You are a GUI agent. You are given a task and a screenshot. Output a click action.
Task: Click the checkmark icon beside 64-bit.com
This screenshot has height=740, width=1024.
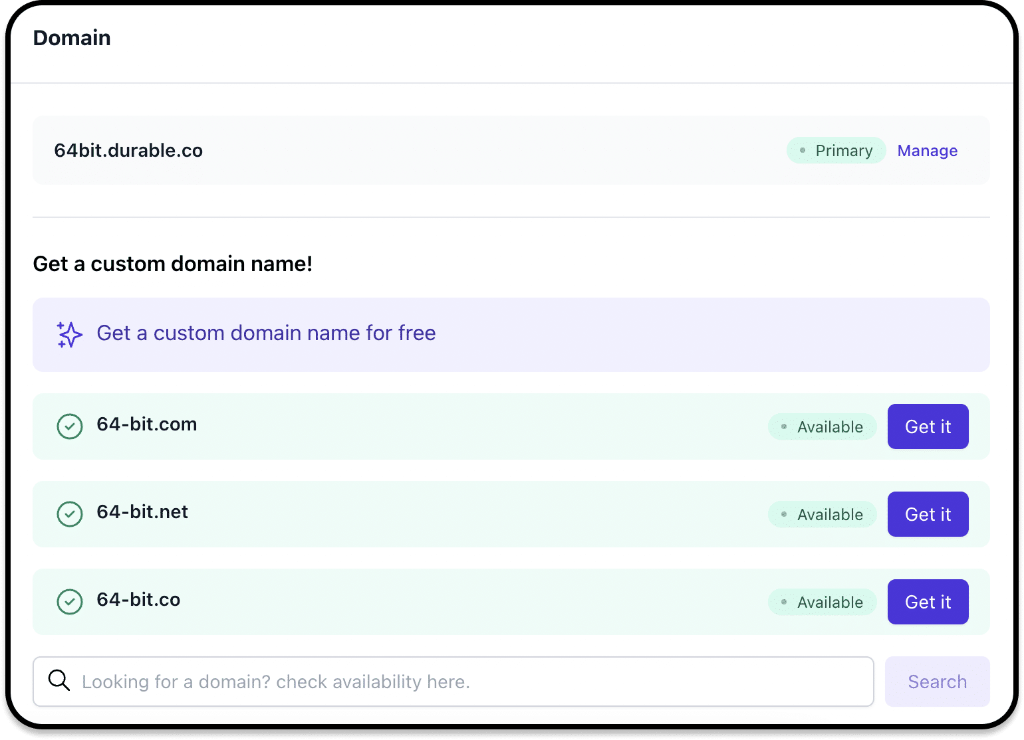pyautogui.click(x=70, y=426)
